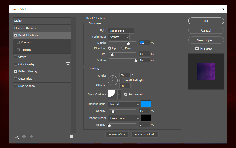Open the Technique dropdown showing Smooth

tap(119, 37)
